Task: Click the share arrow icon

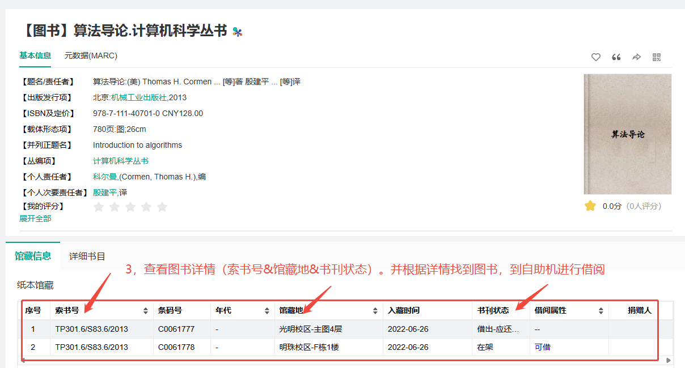Action: [x=636, y=57]
